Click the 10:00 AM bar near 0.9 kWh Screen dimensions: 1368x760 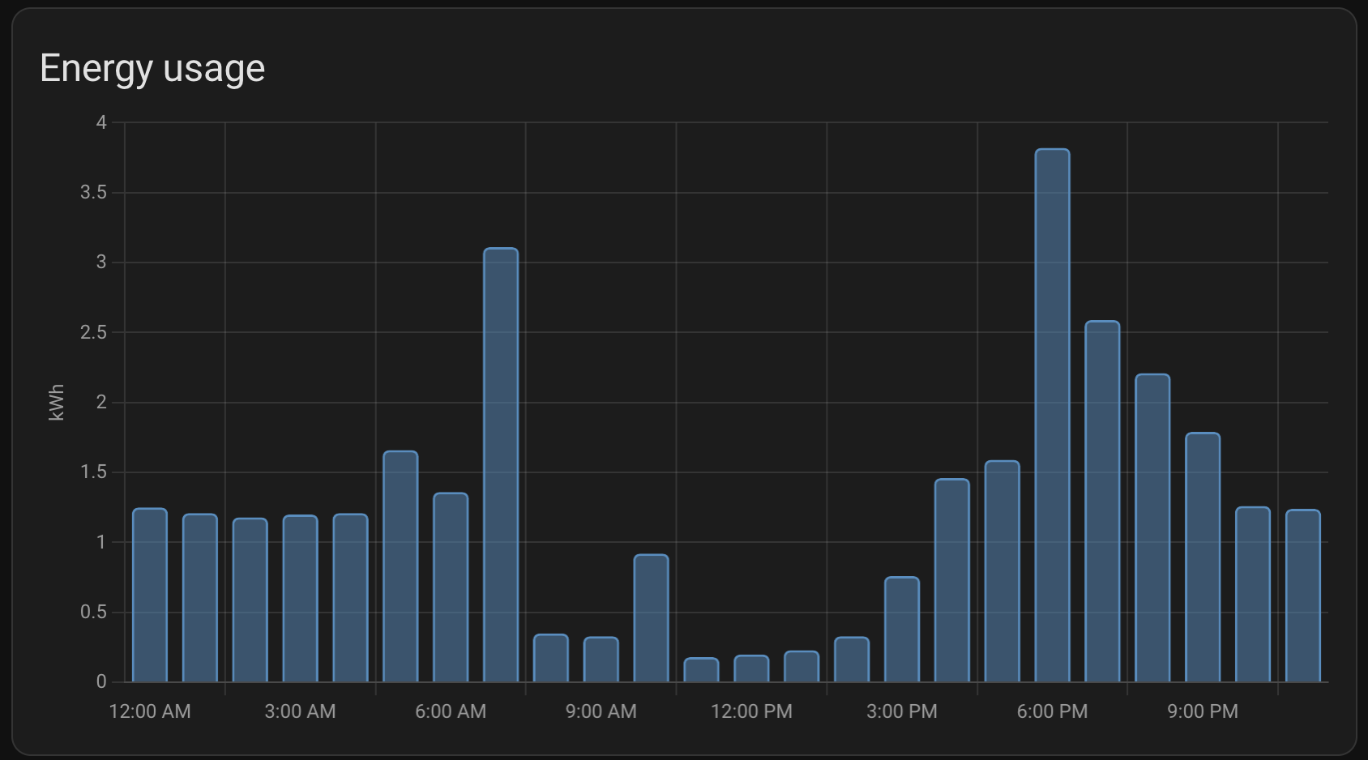coord(651,617)
